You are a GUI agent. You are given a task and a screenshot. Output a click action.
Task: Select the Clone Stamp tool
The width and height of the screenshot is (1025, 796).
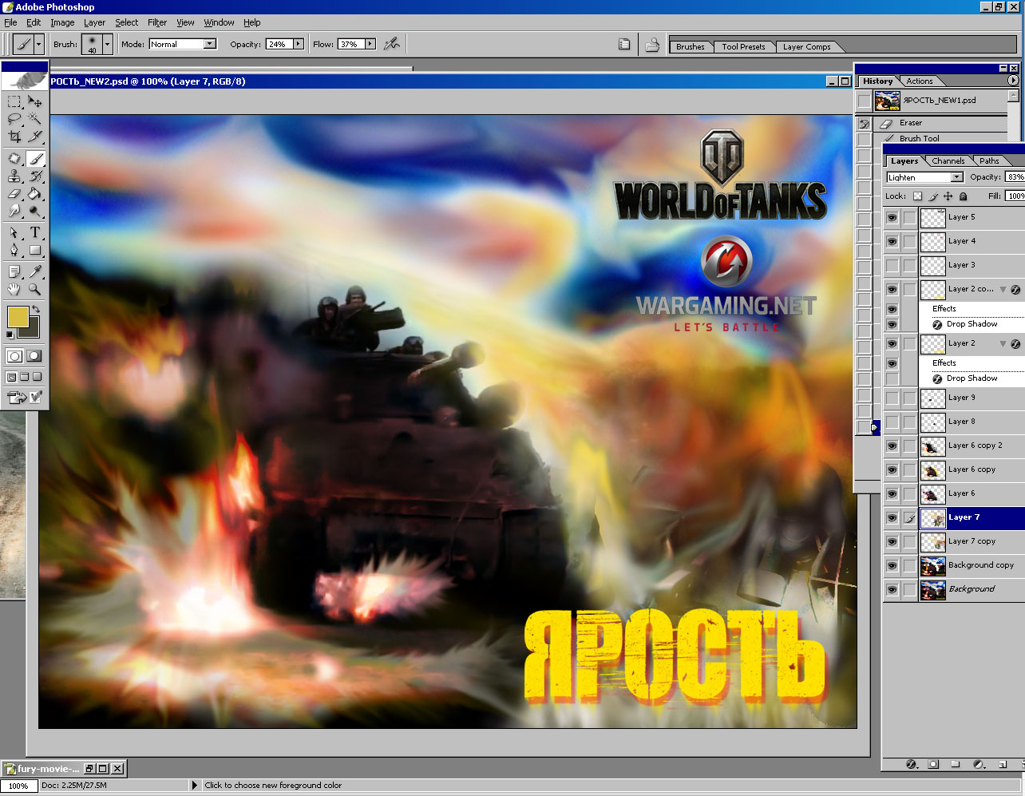point(14,176)
